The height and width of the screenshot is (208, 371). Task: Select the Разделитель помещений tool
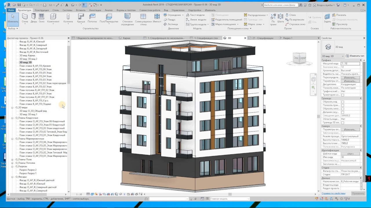[x=226, y=20]
